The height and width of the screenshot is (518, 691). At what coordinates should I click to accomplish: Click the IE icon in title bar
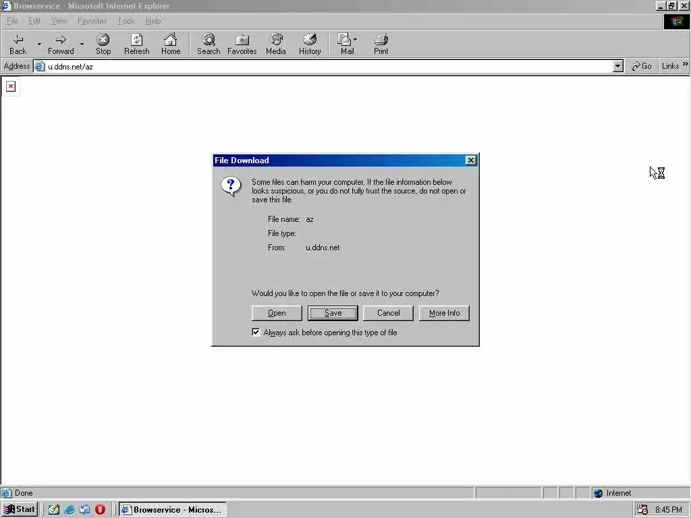[6, 5]
